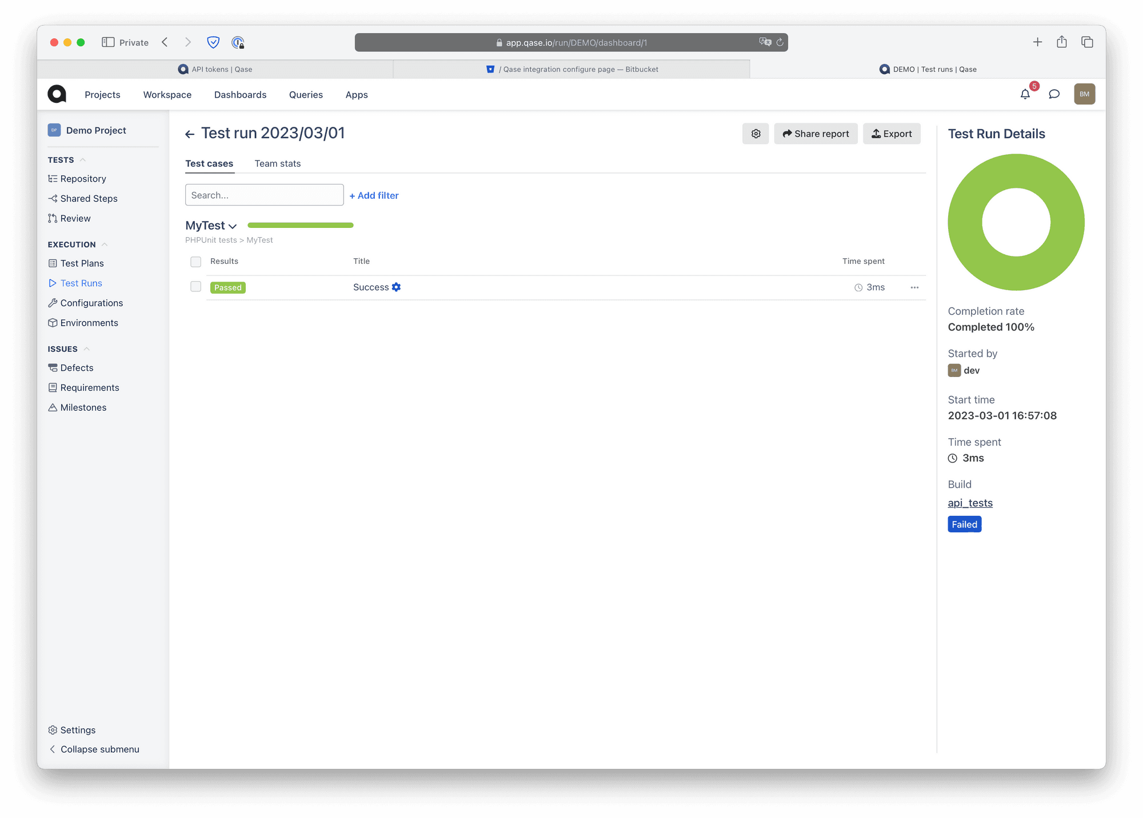Collapse the MyTest suite chevron

[x=233, y=226]
